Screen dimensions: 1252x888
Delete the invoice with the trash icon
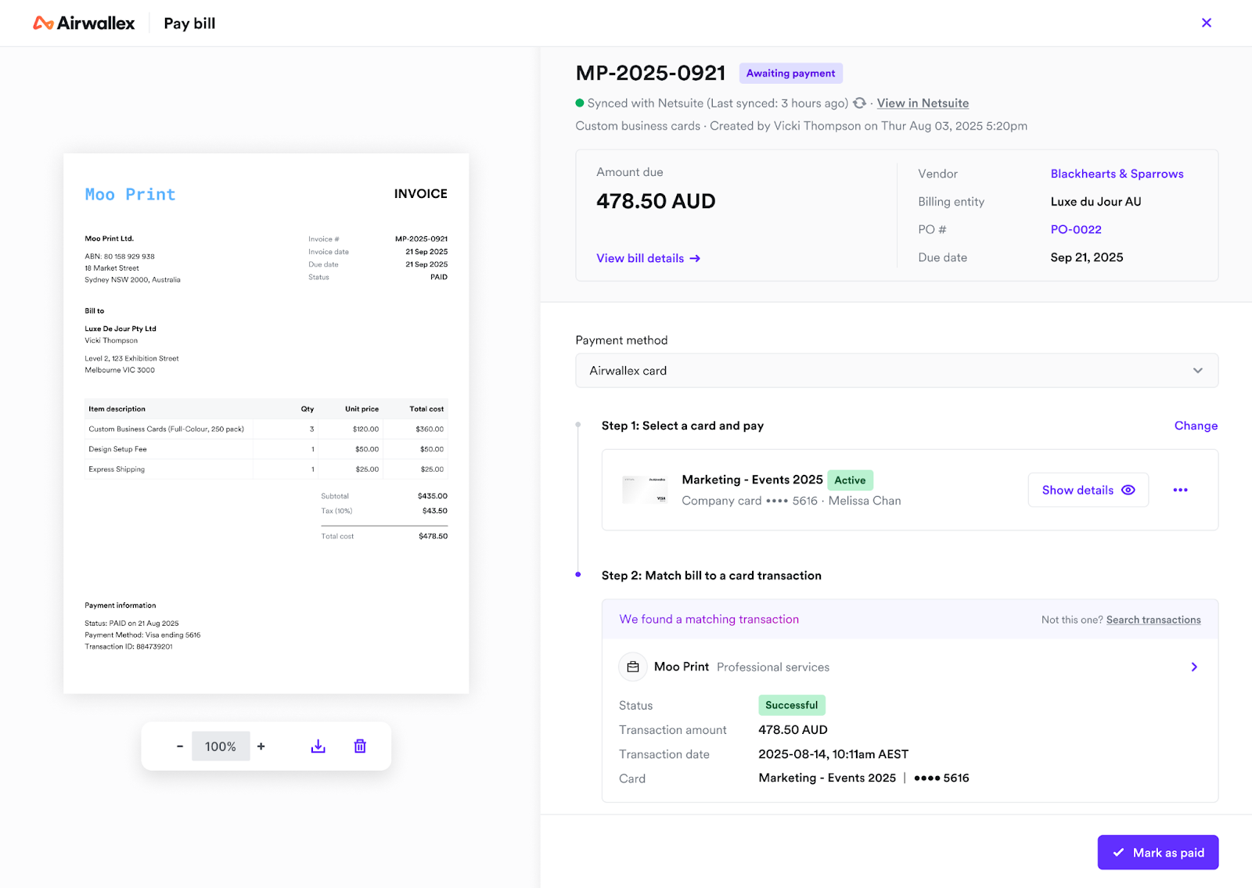pyautogui.click(x=360, y=746)
